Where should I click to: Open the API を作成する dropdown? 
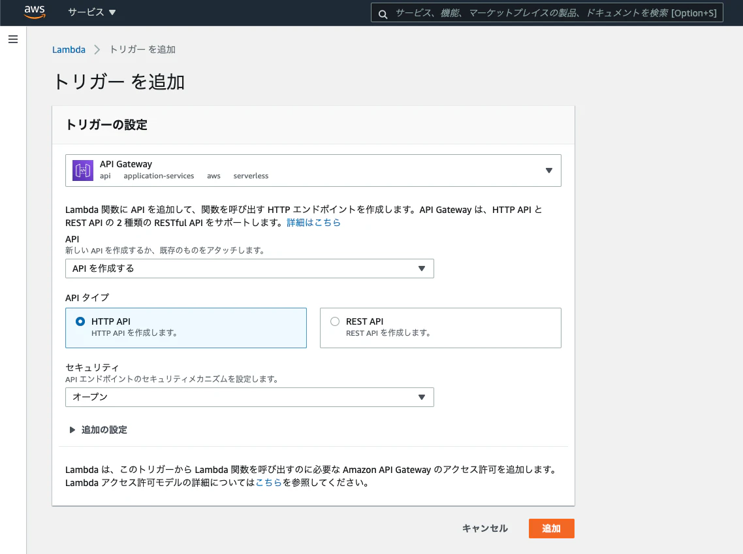(249, 269)
